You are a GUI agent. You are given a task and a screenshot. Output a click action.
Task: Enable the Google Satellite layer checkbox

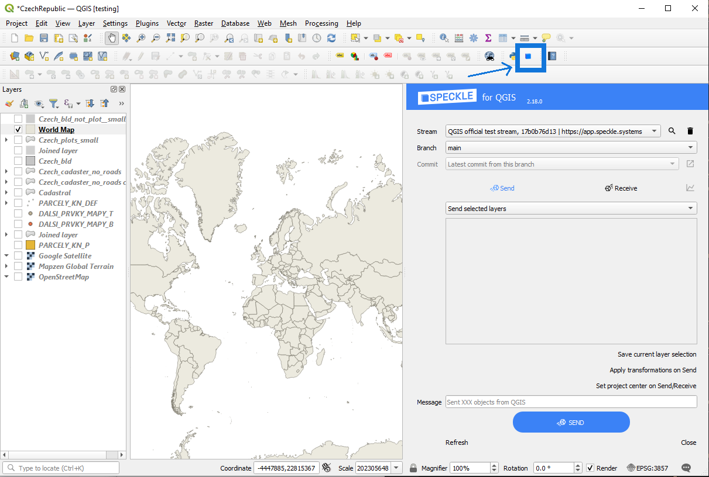coord(18,256)
